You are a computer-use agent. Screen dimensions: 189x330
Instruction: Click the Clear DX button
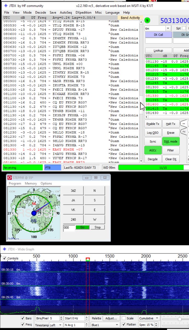point(171,159)
